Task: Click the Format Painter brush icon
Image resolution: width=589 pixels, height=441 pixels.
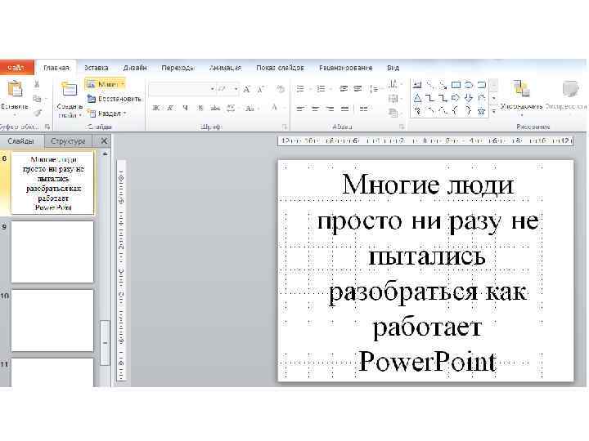Action: click(x=37, y=113)
